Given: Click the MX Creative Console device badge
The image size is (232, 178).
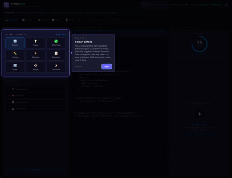Looking at the screenshot, I should point(154,5).
